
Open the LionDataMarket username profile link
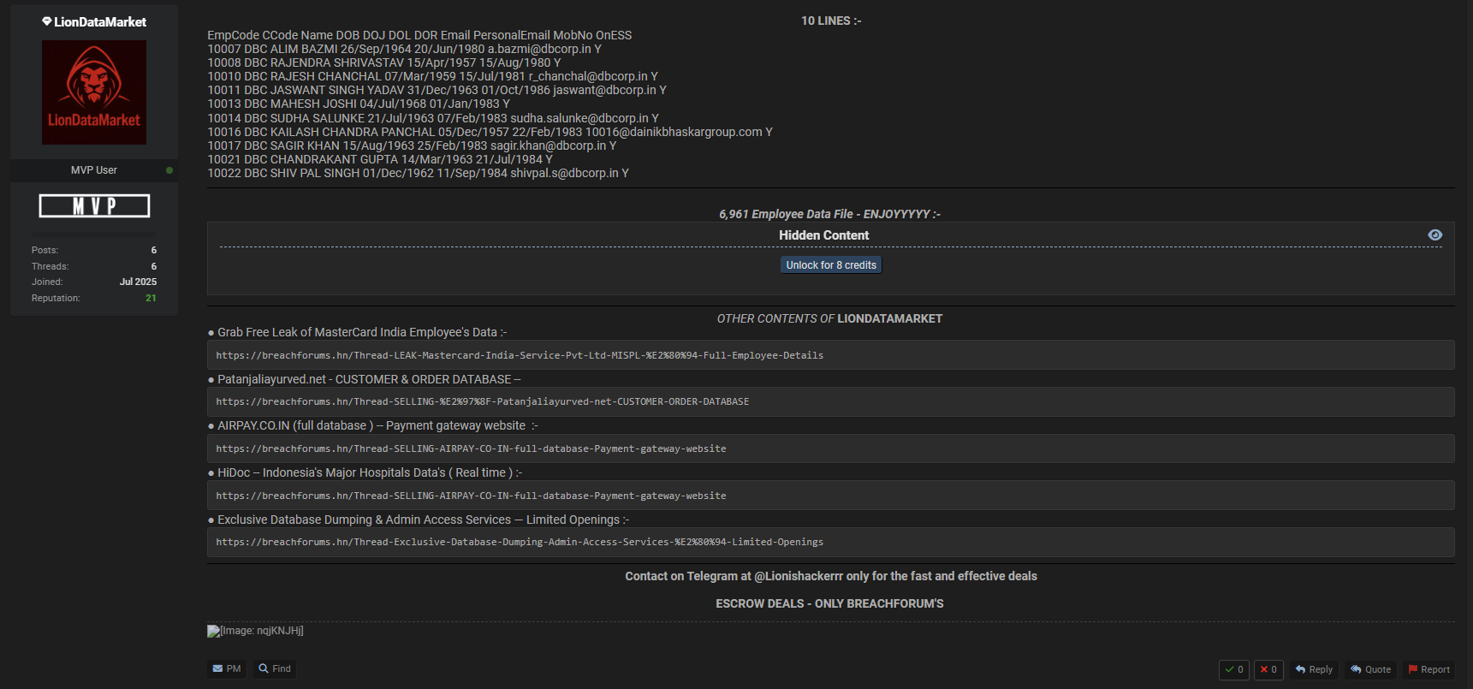tap(100, 22)
